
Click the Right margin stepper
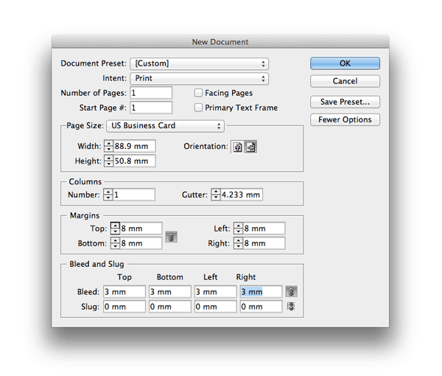coord(239,243)
